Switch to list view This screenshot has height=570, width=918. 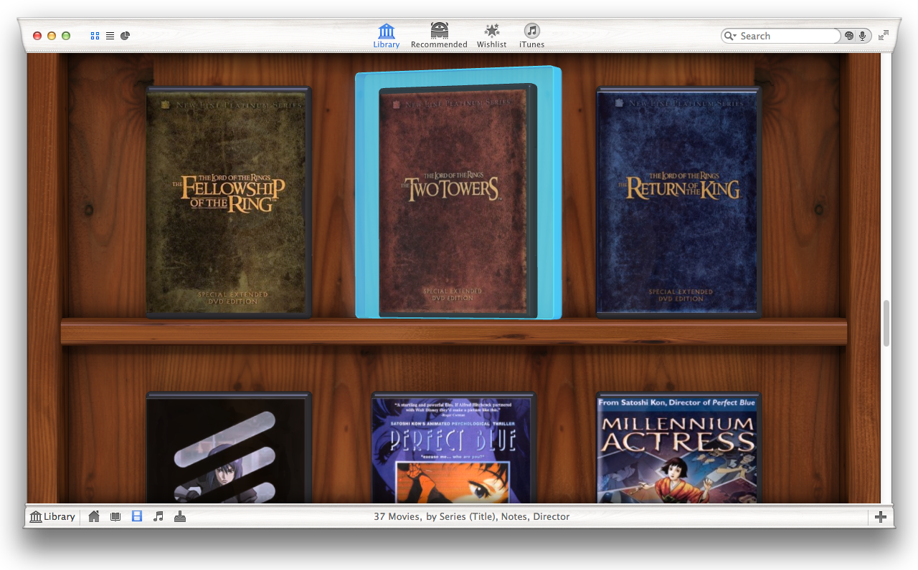(110, 36)
